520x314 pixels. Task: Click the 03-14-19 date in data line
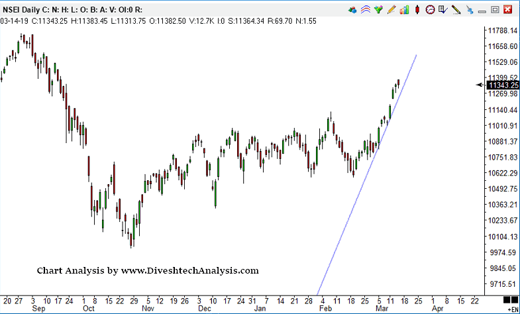pyautogui.click(x=15, y=21)
